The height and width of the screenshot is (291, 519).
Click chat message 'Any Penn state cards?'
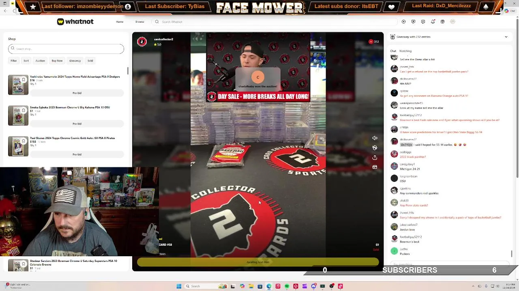(414, 205)
